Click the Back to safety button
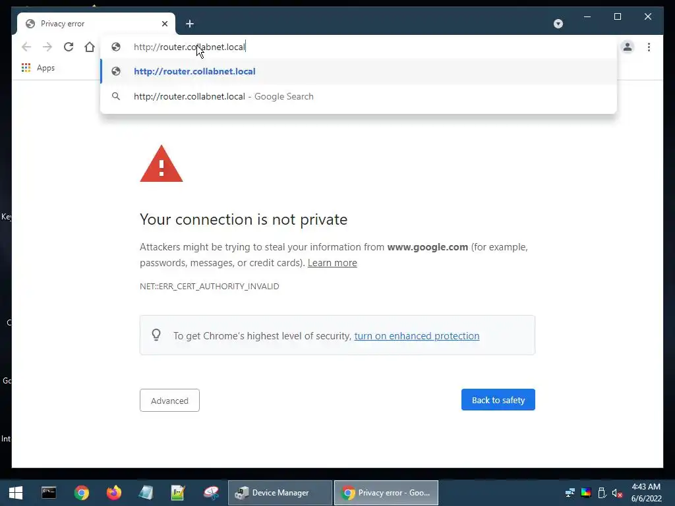The height and width of the screenshot is (506, 675). point(498,400)
